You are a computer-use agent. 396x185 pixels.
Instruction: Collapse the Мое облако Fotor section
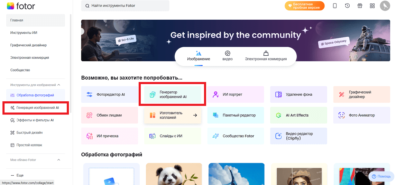pos(58,160)
